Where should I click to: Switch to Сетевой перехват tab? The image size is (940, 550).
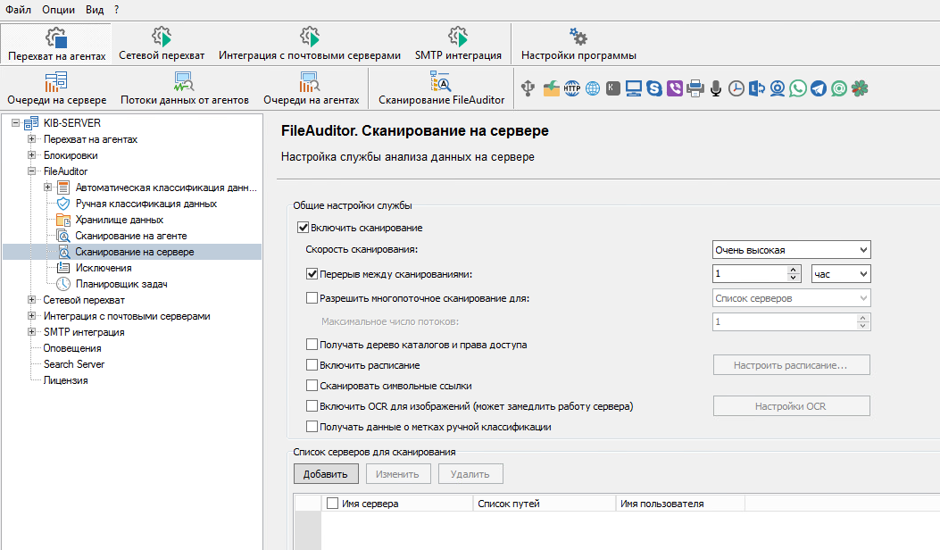[x=162, y=44]
